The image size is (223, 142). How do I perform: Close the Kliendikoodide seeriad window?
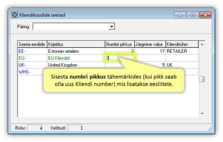(205, 15)
